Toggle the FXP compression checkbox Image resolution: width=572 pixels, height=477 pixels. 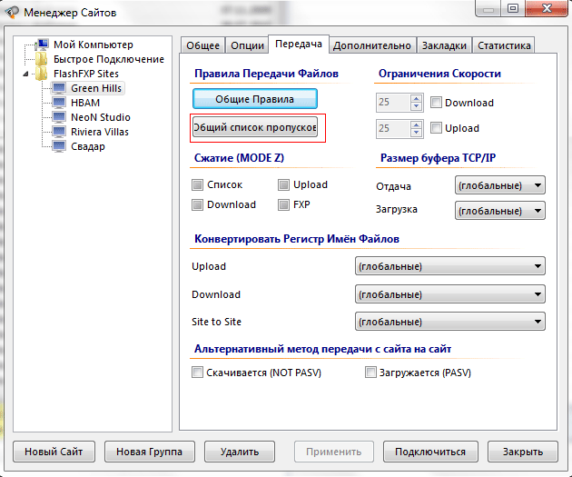[284, 204]
